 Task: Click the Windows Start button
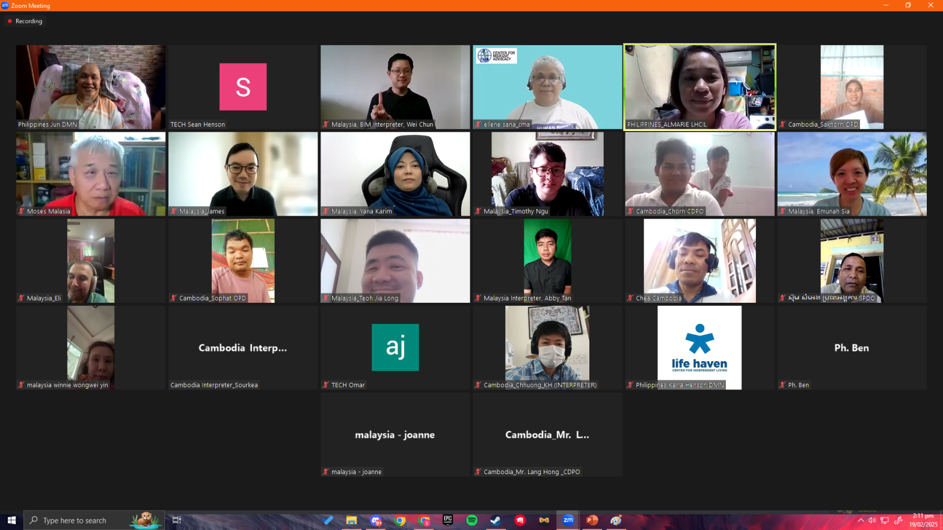click(x=11, y=520)
